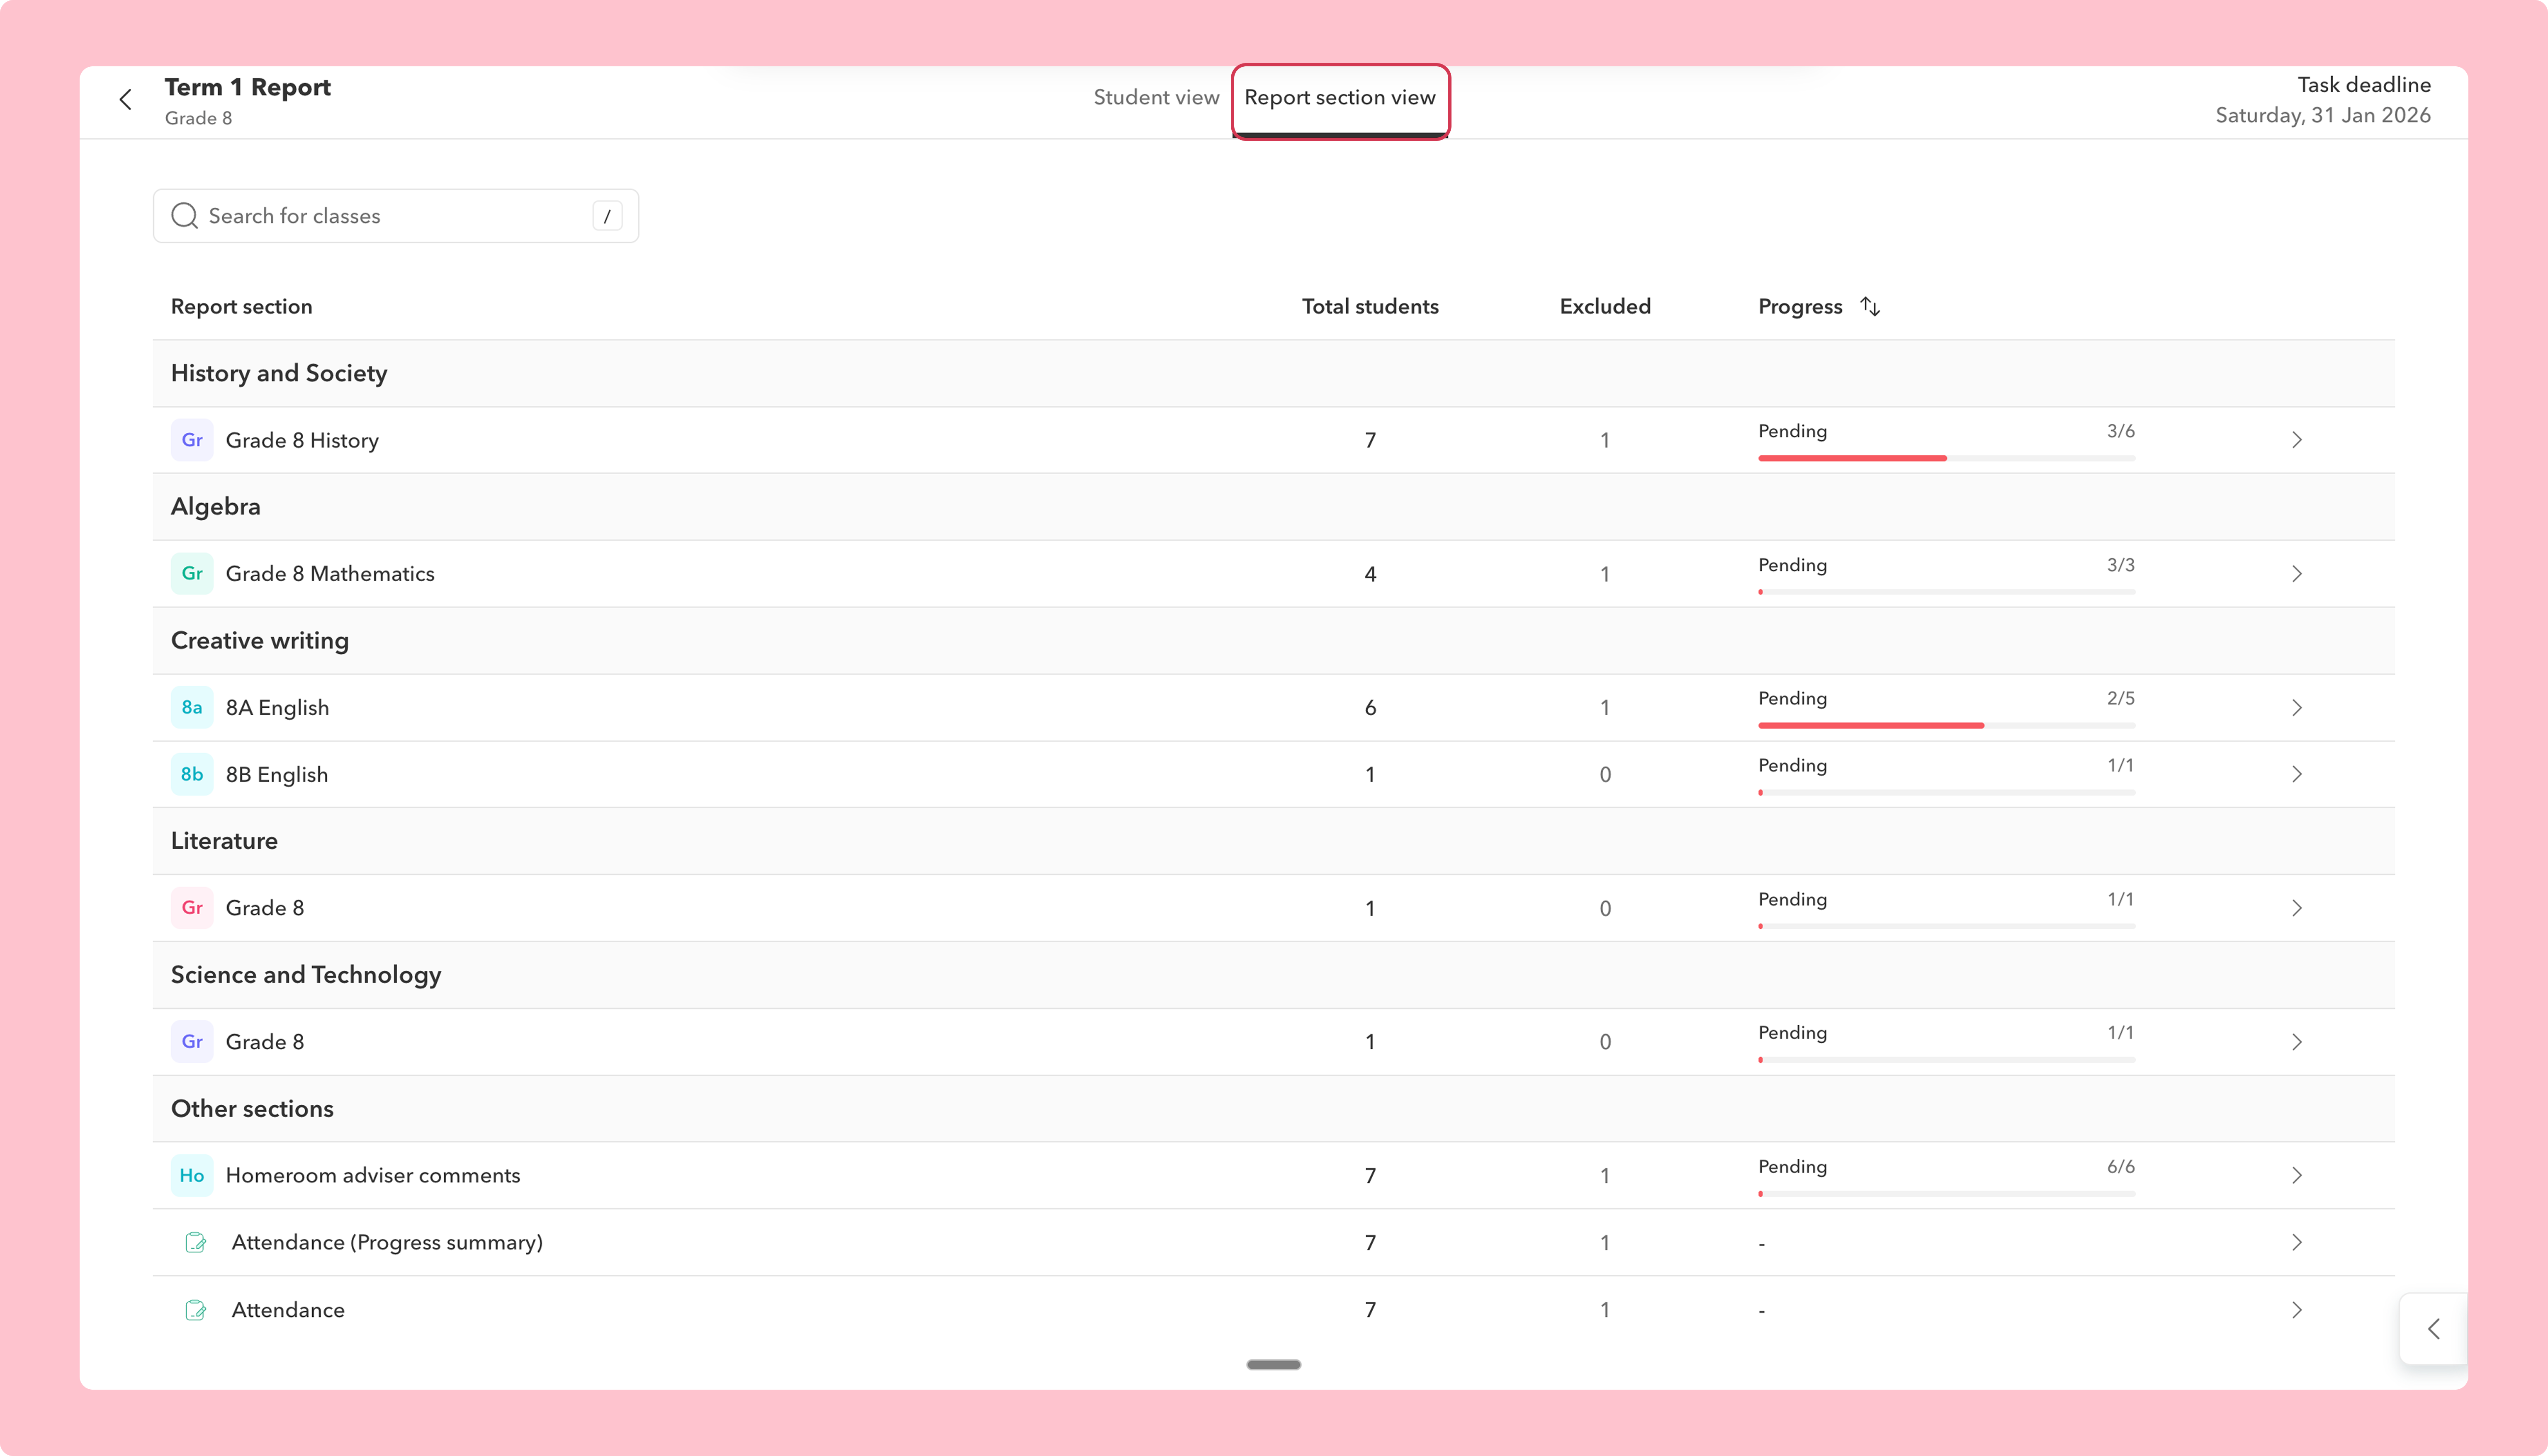The height and width of the screenshot is (1456, 2548).
Task: Click the Other sections heading
Action: click(x=252, y=1109)
